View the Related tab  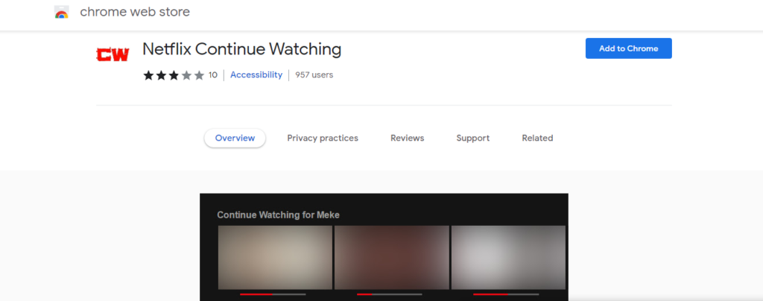537,138
